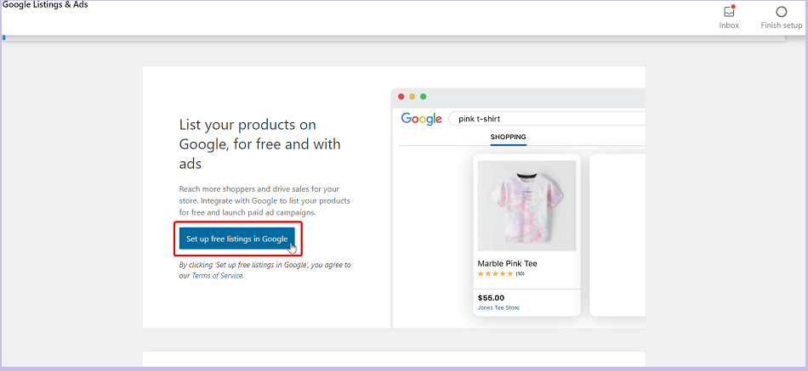The image size is (808, 371).
Task: Click the Google Listings & Ads page title
Action: click(45, 5)
